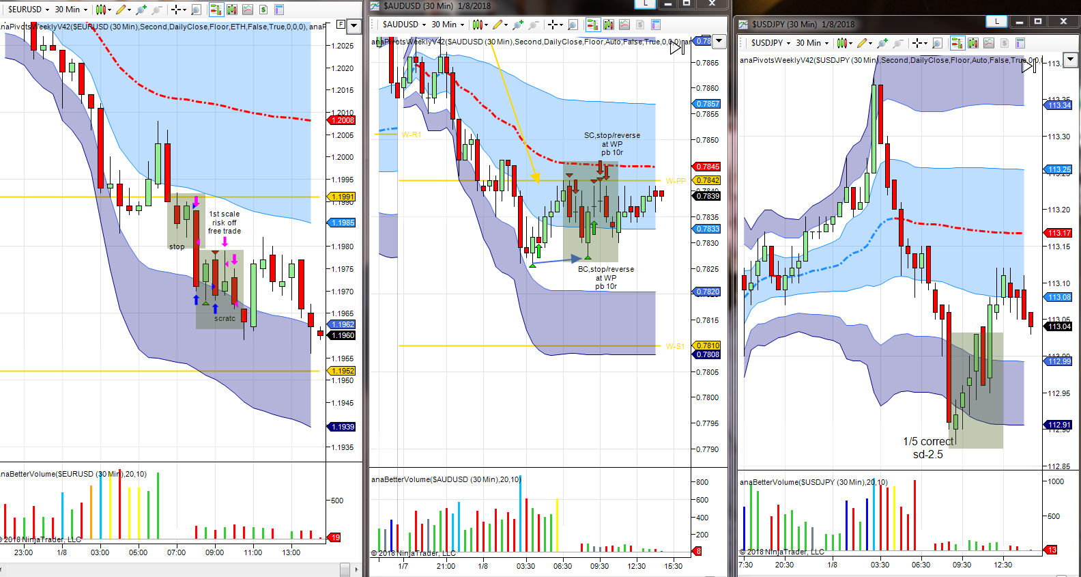This screenshot has height=577, width=1081.
Task: Click the EURUSD chart scrollbar right arrow
Action: click(x=356, y=569)
